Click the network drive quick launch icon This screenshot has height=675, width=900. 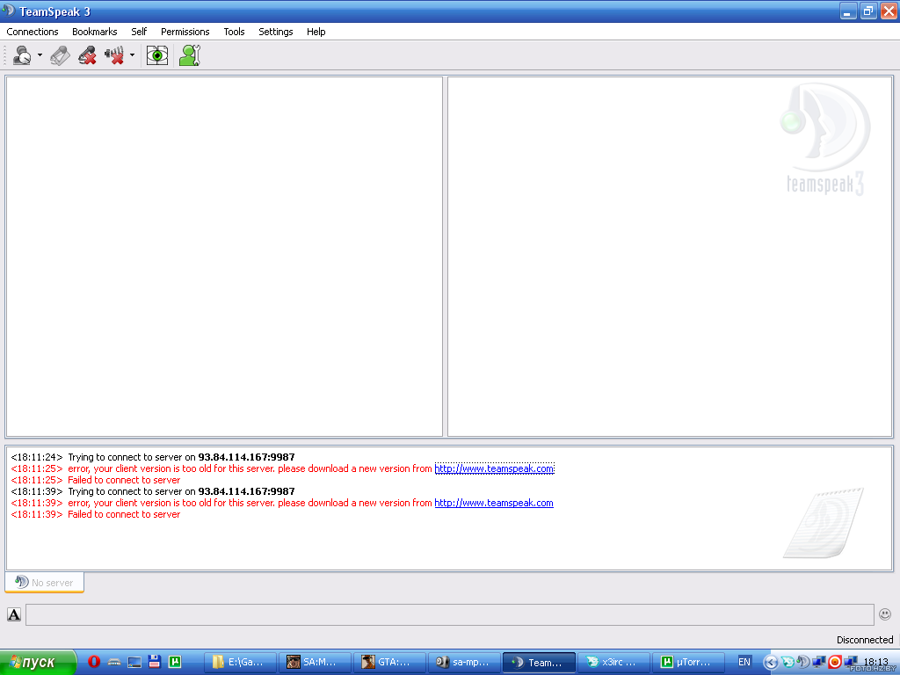pyautogui.click(x=114, y=662)
